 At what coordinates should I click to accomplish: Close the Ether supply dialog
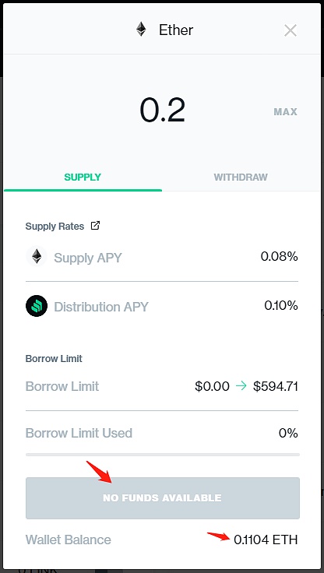click(291, 30)
